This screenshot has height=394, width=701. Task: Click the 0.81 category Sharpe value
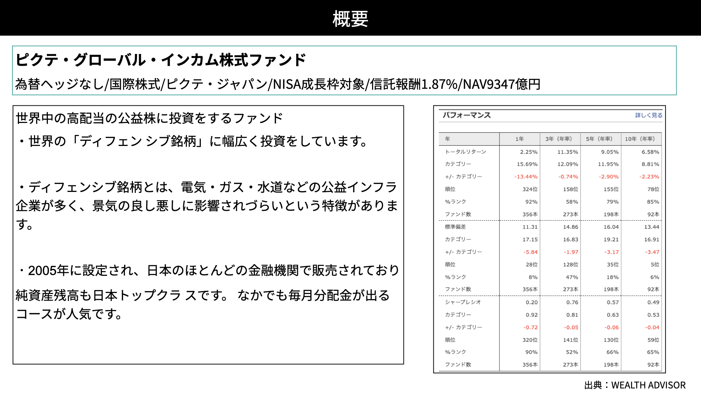[572, 315]
